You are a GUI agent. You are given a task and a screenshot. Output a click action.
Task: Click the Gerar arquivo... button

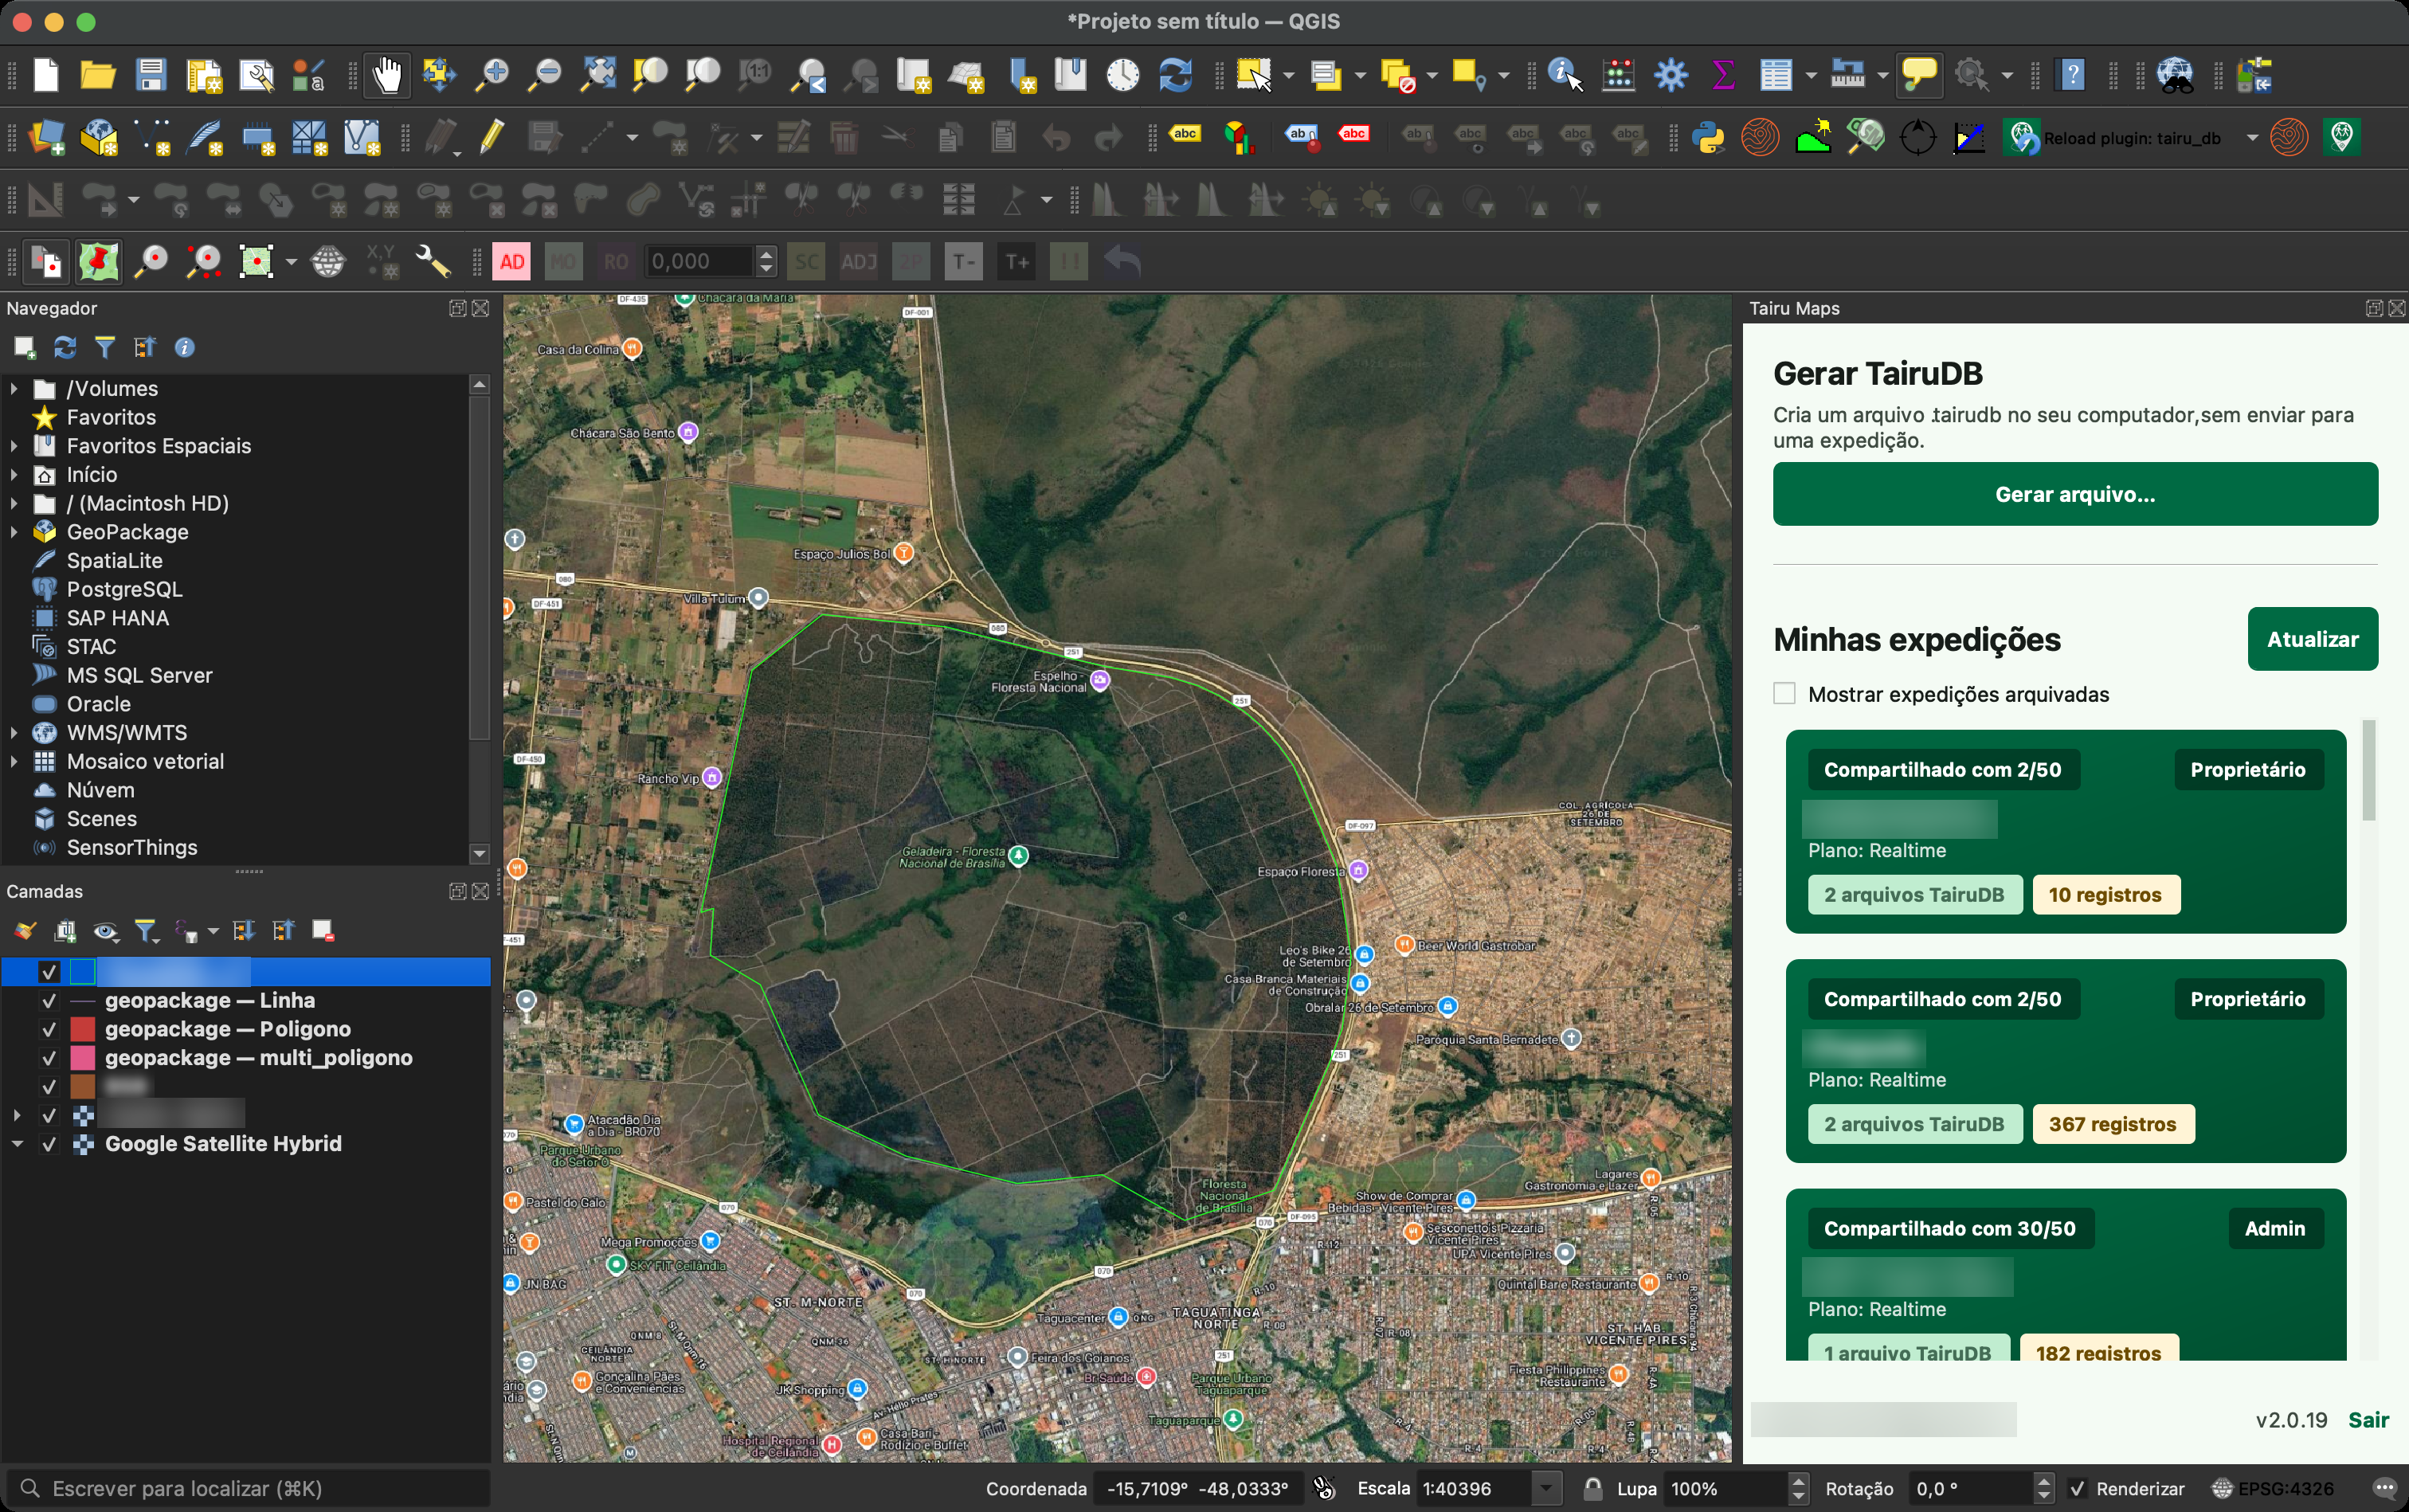[x=2075, y=494]
